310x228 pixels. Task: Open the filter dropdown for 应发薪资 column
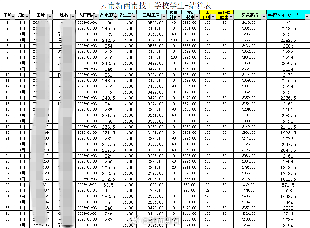tap(197, 17)
